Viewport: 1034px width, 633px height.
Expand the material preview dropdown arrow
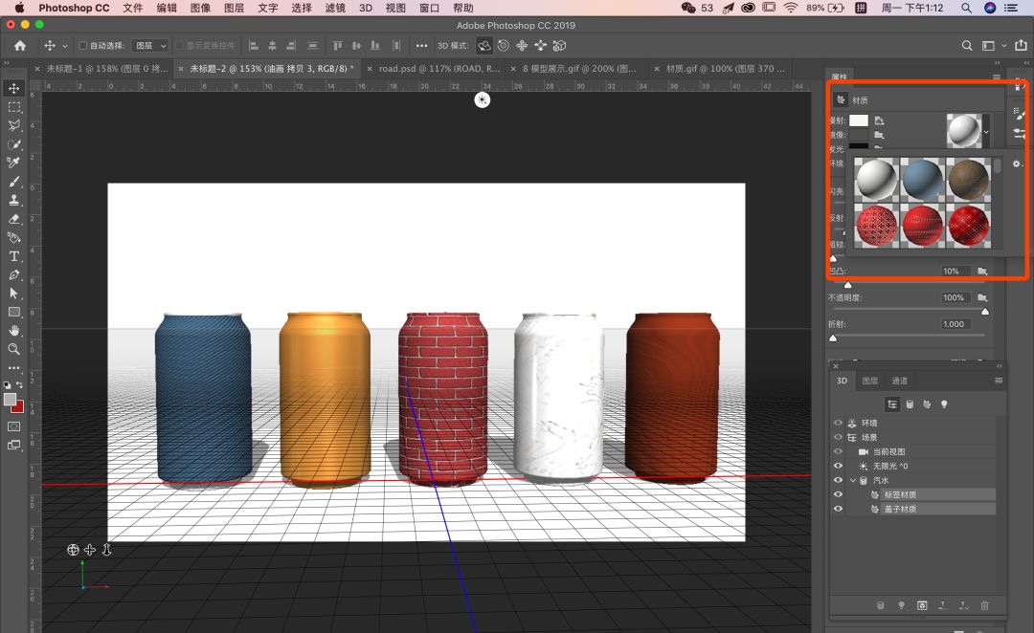986,131
